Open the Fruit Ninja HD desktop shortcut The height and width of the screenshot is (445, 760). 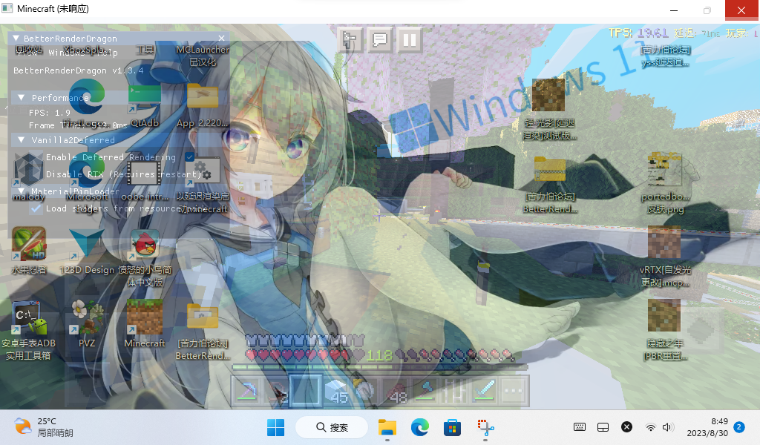[29, 251]
